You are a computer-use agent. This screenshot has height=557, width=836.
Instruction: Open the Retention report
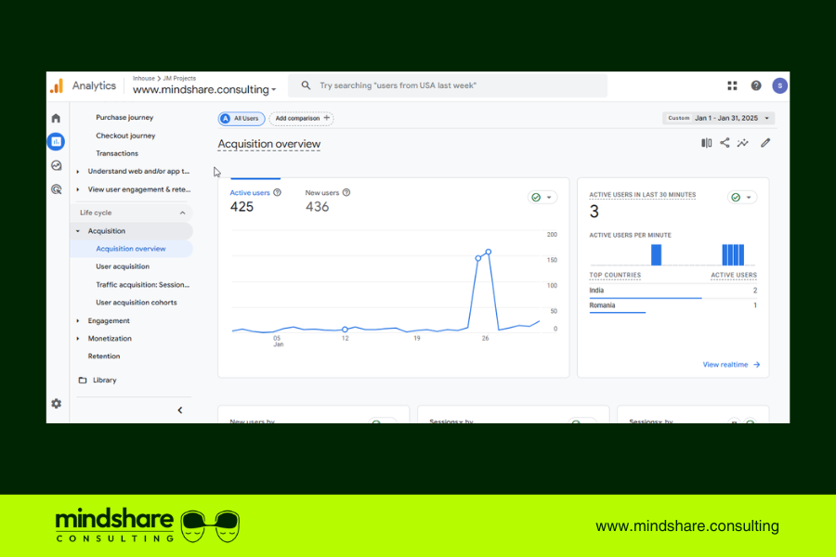[x=104, y=356]
